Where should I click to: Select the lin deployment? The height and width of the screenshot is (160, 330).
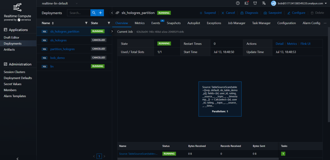pyautogui.click(x=52, y=66)
